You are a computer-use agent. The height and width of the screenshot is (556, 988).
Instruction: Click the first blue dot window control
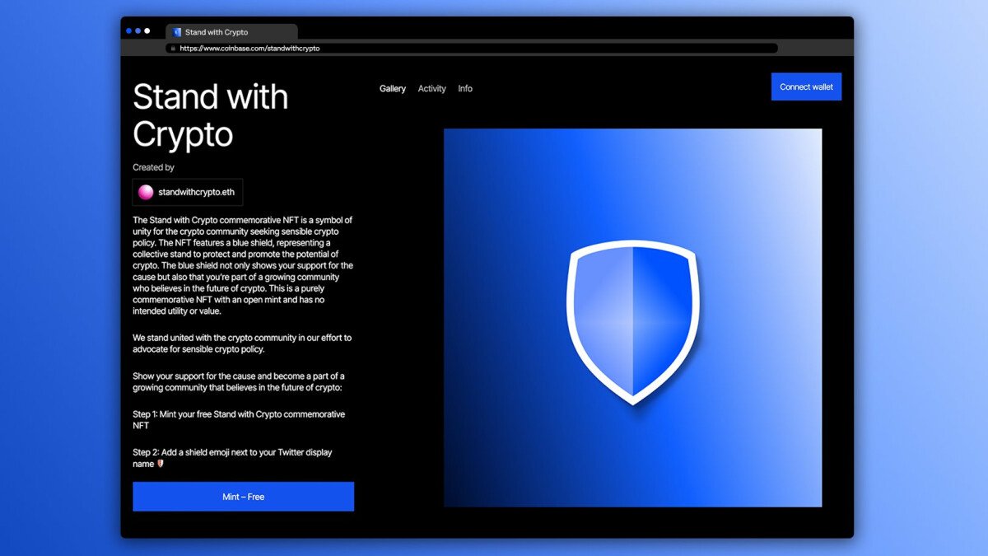pos(129,31)
